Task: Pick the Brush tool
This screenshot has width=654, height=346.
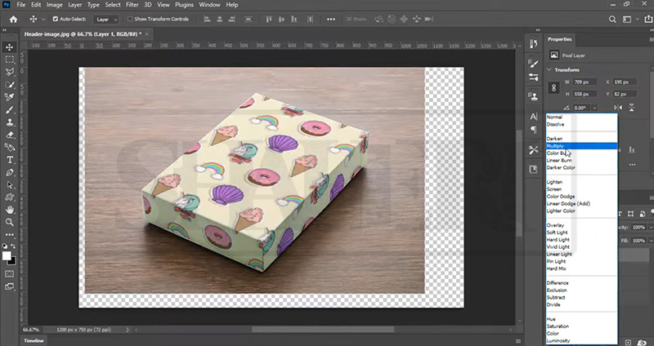Action: [x=10, y=109]
